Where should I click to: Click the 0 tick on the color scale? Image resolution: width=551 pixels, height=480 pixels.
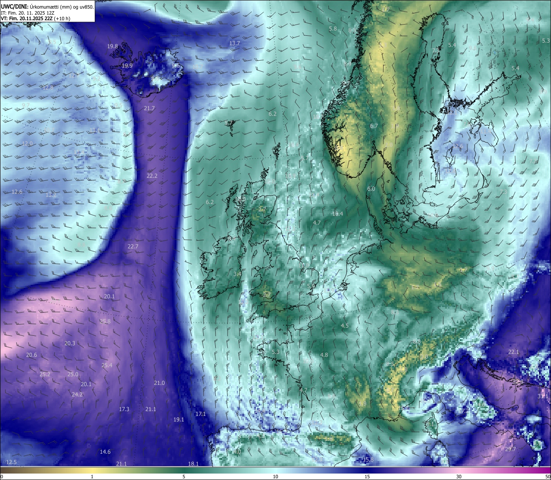pyautogui.click(x=2, y=477)
